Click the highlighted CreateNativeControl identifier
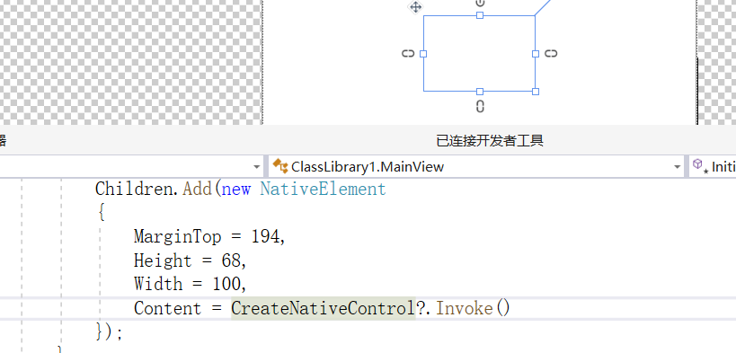 click(x=324, y=308)
